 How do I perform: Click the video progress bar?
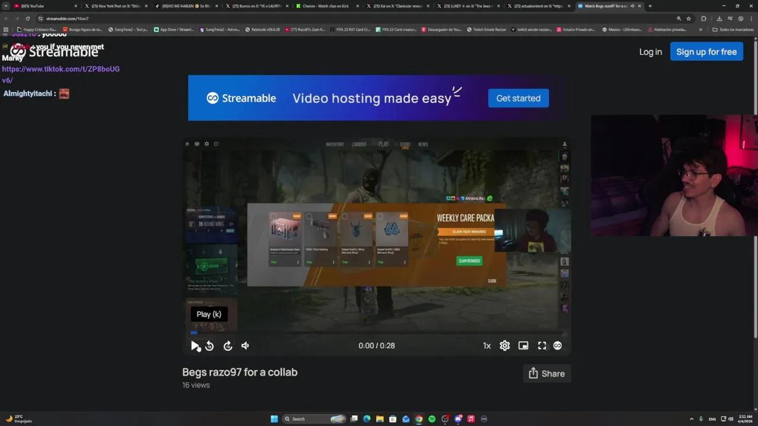point(377,333)
